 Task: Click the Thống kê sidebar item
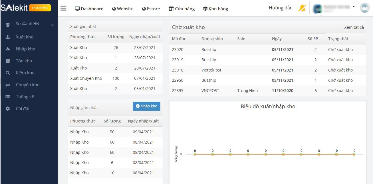[x=25, y=97]
